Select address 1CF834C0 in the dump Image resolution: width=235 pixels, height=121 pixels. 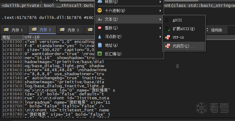pos(12,70)
